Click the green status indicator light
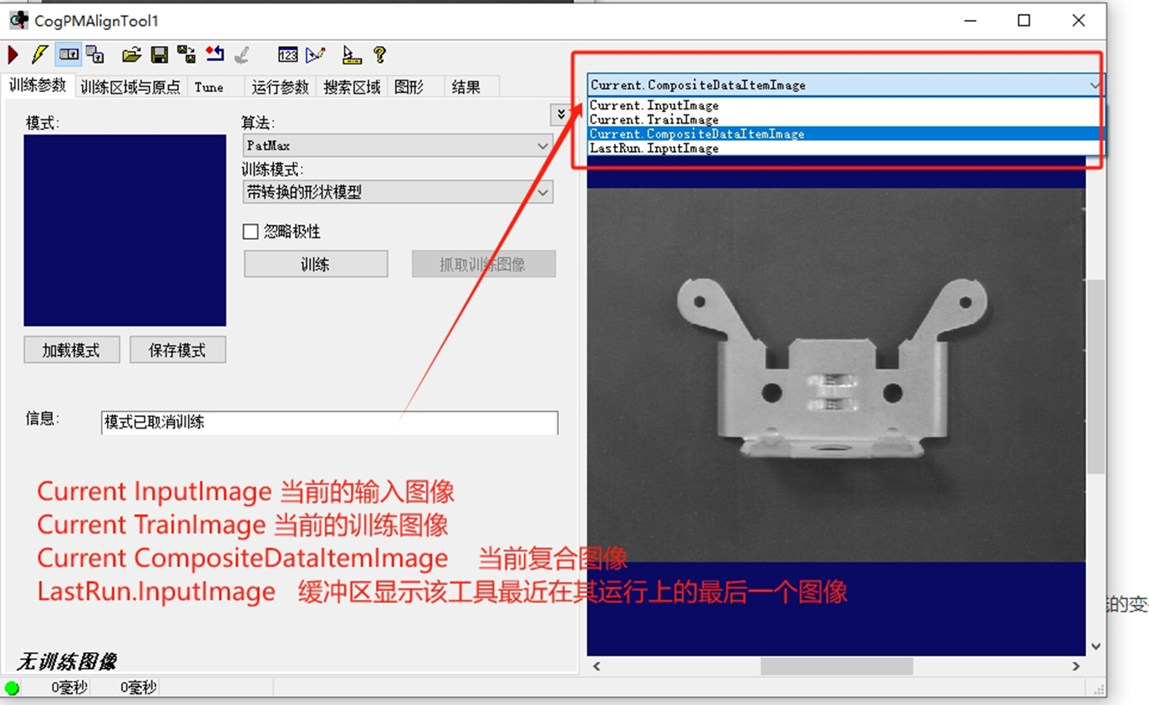1149x705 pixels. tap(12, 688)
